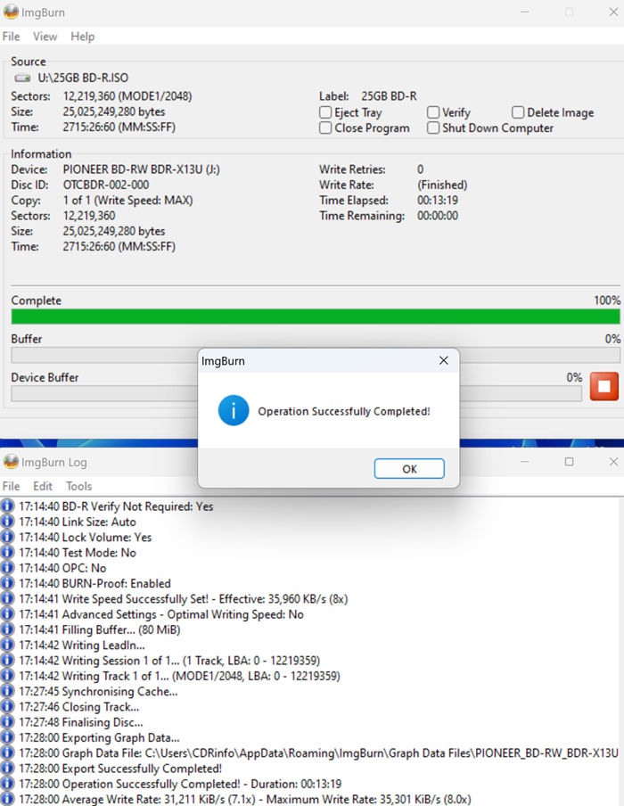The height and width of the screenshot is (806, 624).
Task: Click info icon on 'Writing Session 1 of 1' row
Action: (7, 661)
